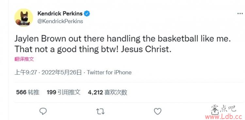Click the @KendrickPerkins handle
245x120 pixels.
[x=60, y=21]
